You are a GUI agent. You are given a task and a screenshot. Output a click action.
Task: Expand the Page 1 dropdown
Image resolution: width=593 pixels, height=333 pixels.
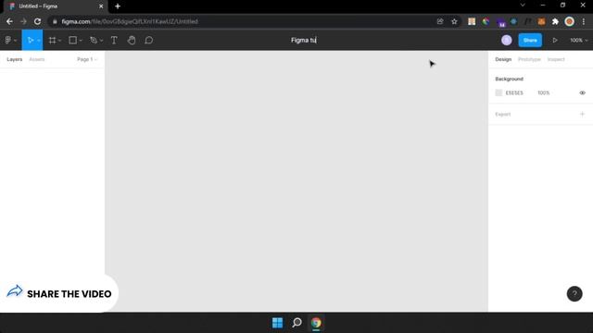[87, 59]
